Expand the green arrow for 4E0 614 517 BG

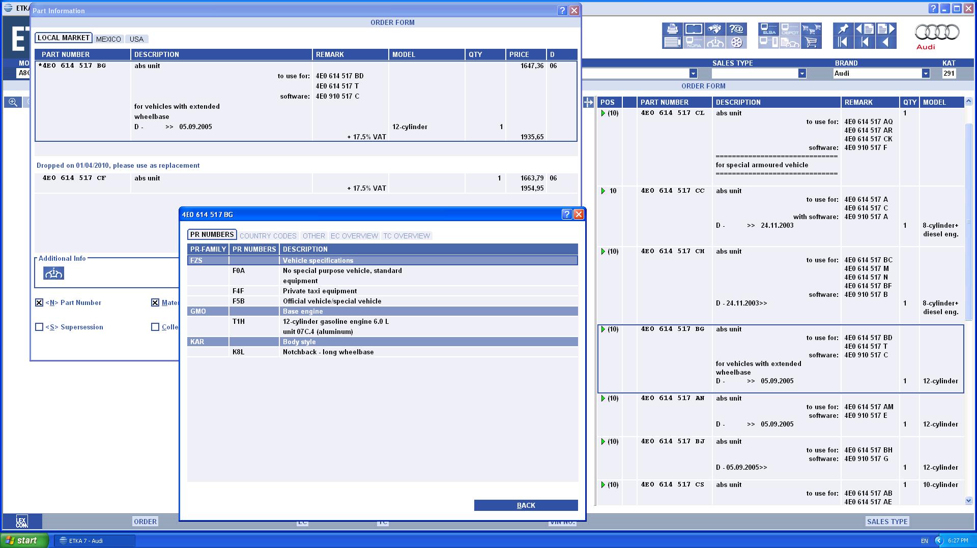coord(603,329)
